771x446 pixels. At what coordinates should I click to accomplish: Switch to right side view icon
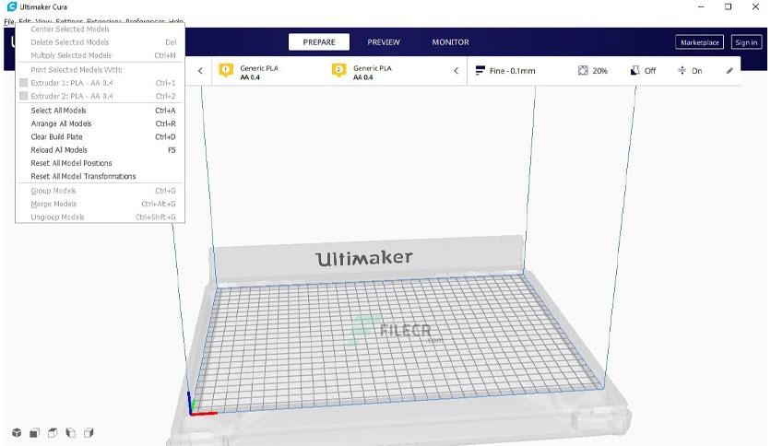click(x=89, y=433)
